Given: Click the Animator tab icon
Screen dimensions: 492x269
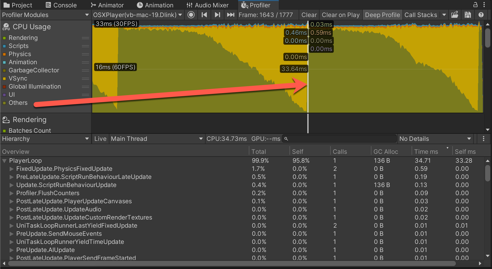Looking at the screenshot, I should [93, 5].
